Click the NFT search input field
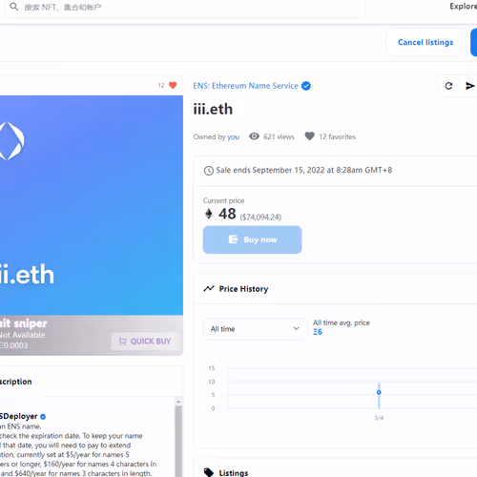Screen dimensions: 477x477 pyautogui.click(x=184, y=7)
